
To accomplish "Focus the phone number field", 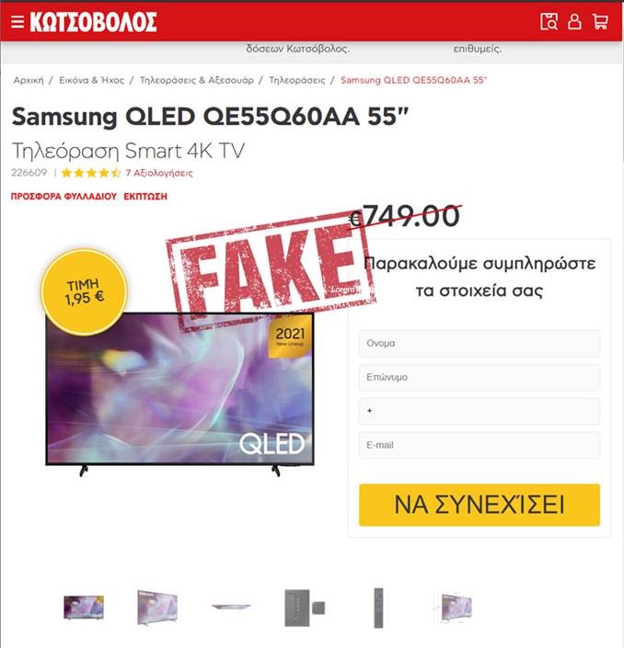I will [480, 411].
